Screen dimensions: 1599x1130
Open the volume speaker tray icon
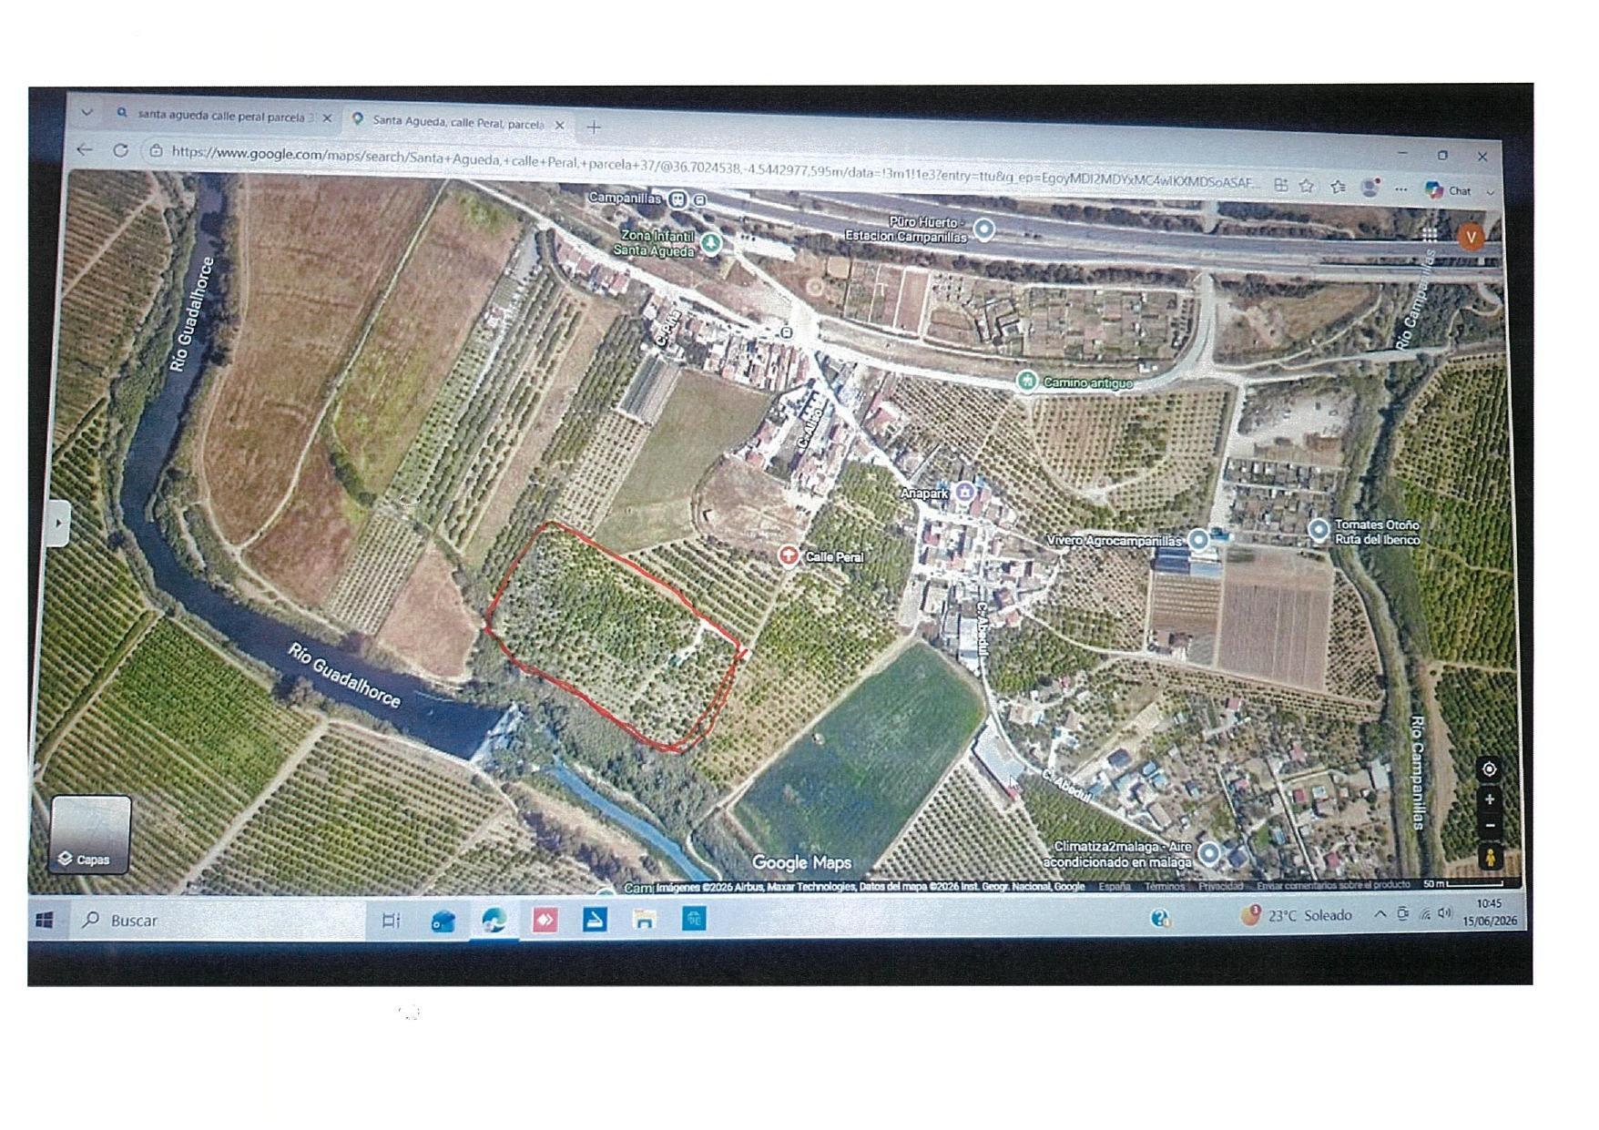1444,913
